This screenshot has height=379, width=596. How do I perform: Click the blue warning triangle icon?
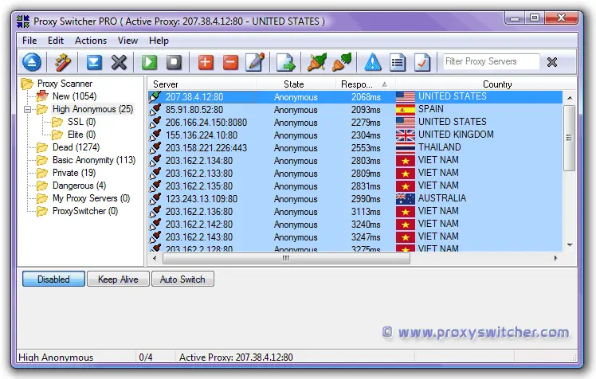click(373, 62)
